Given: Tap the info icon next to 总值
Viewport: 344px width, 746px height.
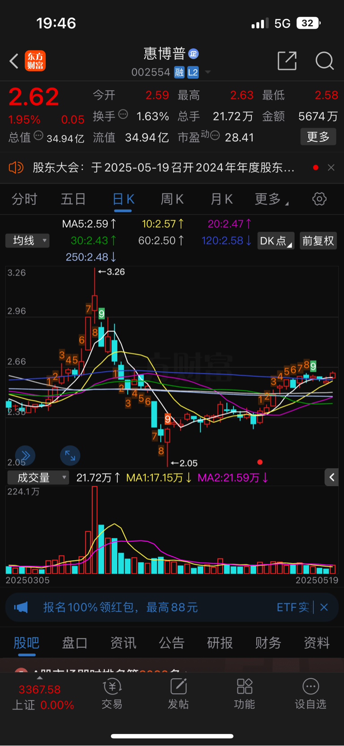Looking at the screenshot, I should click(39, 135).
